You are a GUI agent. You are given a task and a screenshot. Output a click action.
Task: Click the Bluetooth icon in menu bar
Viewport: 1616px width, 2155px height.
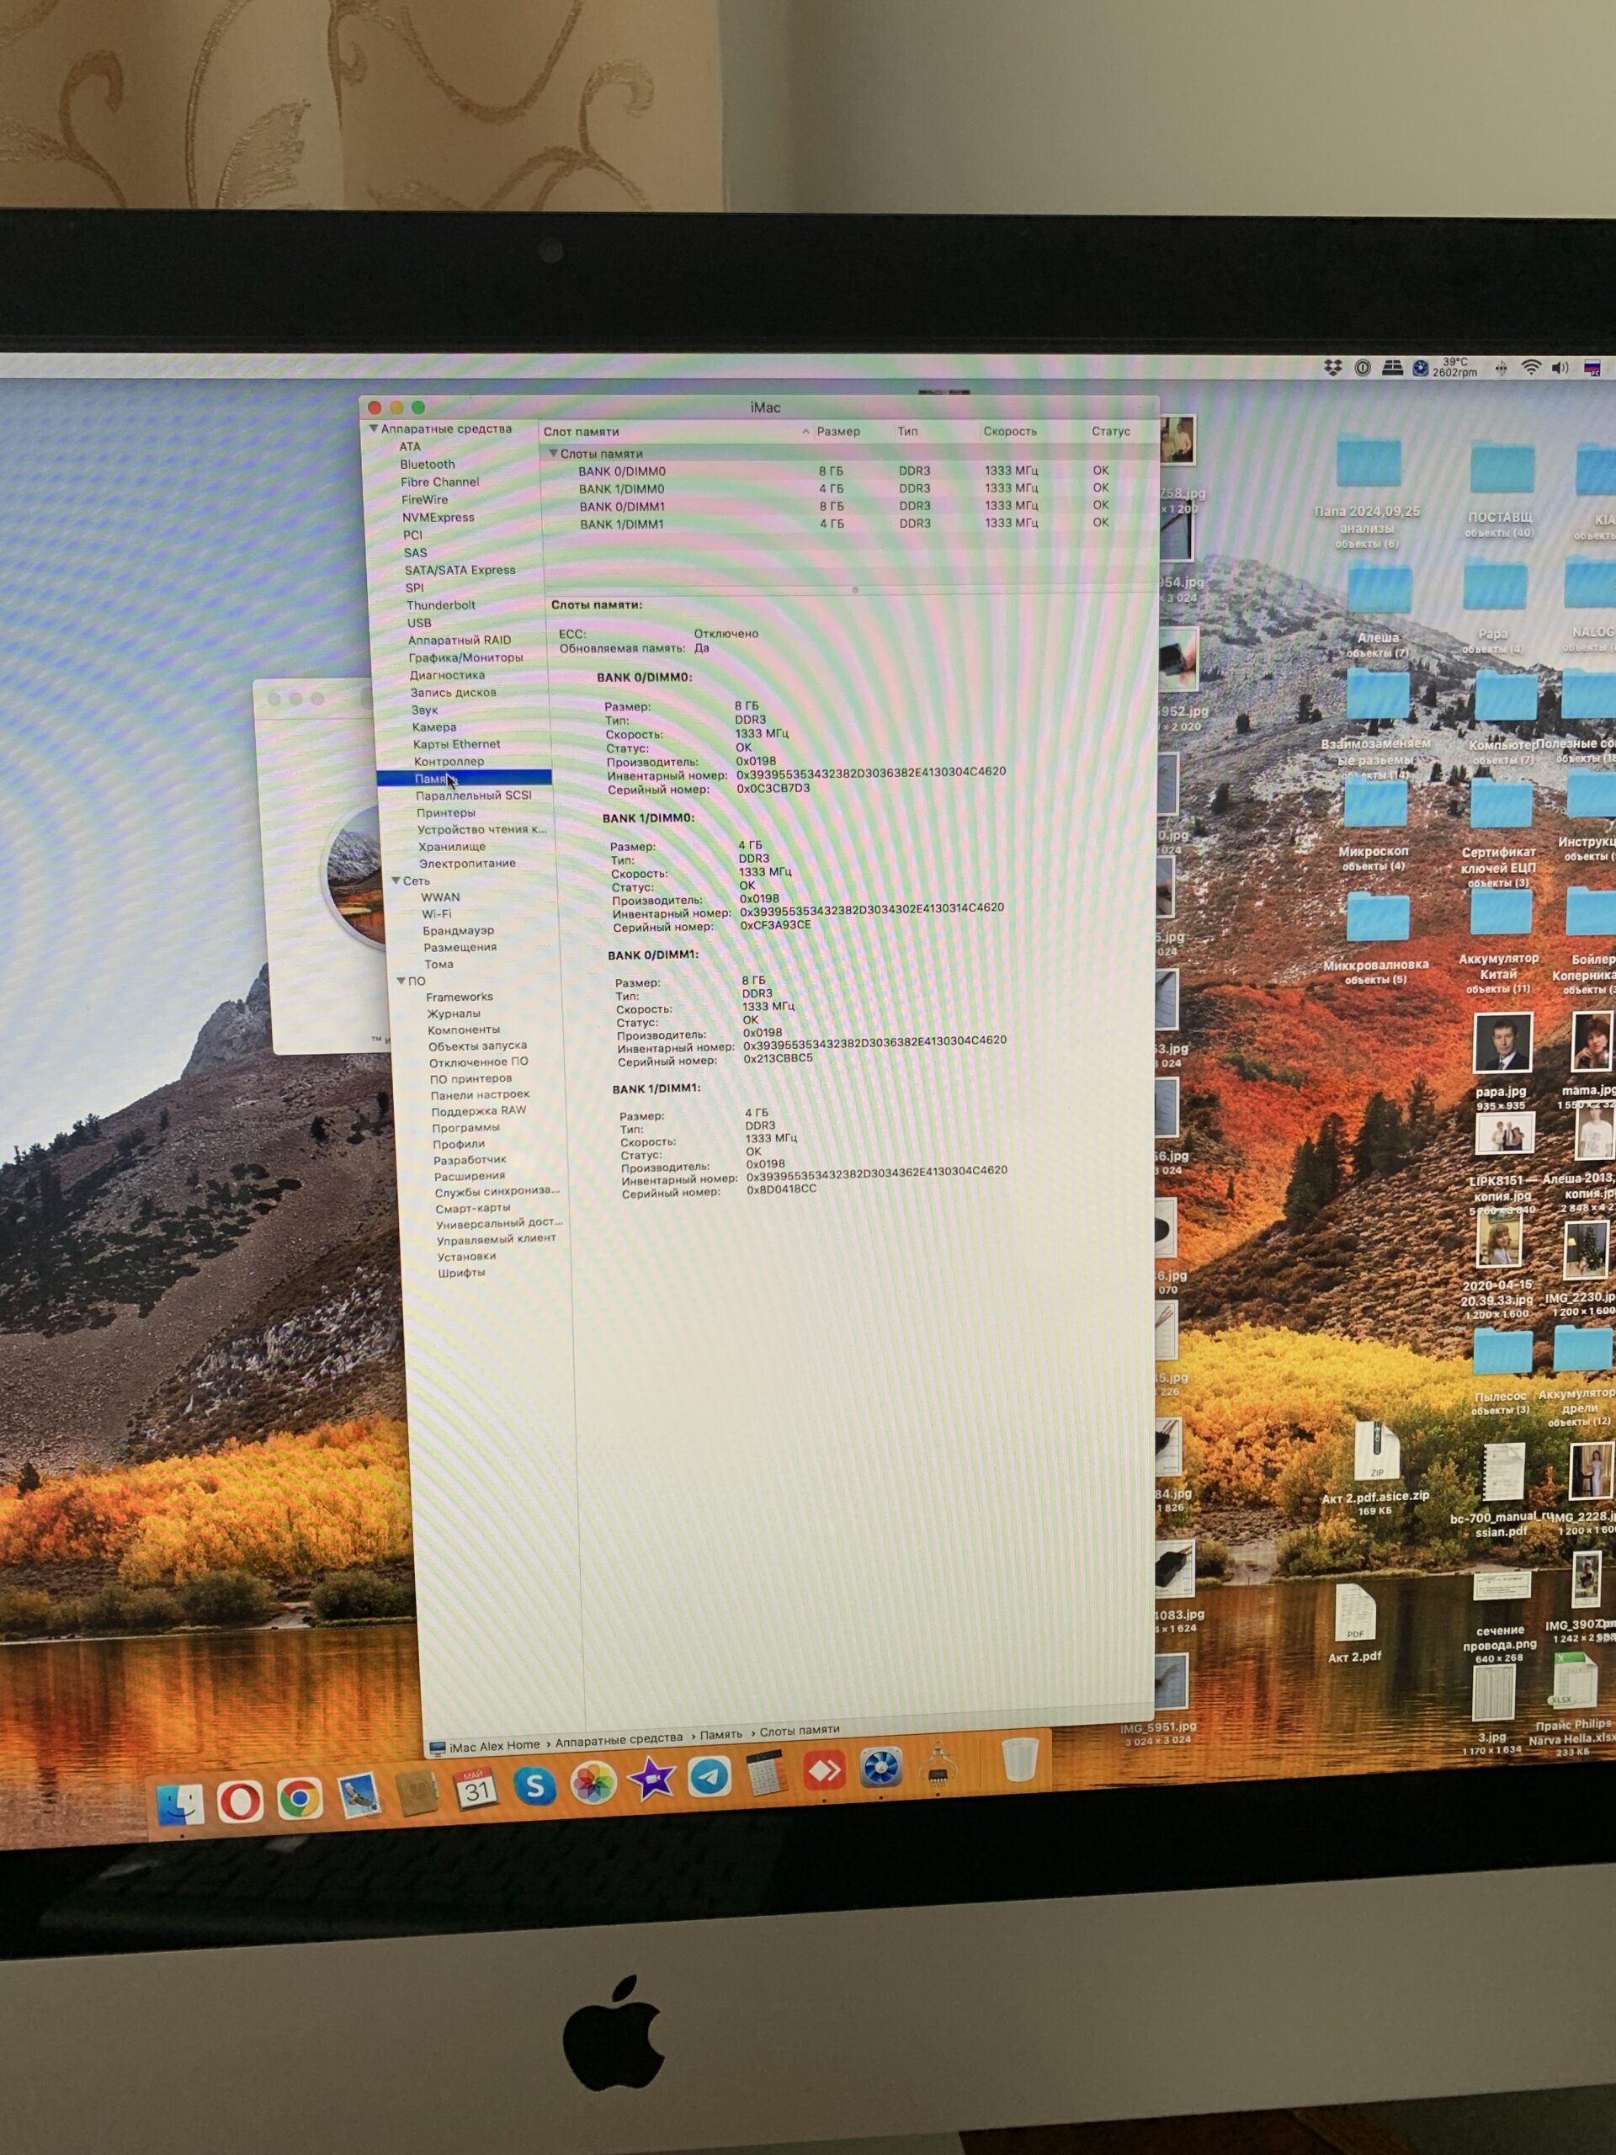[x=1501, y=367]
